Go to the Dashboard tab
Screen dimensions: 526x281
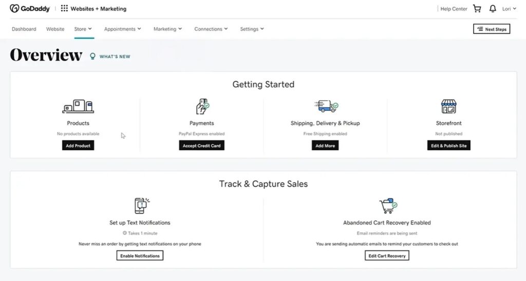(24, 29)
